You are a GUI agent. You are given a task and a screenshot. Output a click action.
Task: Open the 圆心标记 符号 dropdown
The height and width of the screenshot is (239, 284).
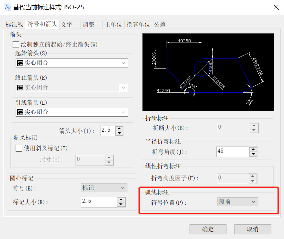coord(104,188)
